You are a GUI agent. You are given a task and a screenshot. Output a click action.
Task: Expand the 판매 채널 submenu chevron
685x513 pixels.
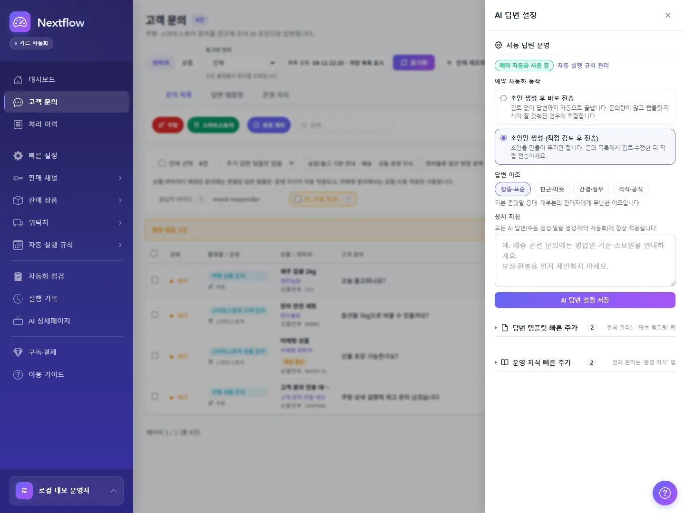[x=120, y=178]
